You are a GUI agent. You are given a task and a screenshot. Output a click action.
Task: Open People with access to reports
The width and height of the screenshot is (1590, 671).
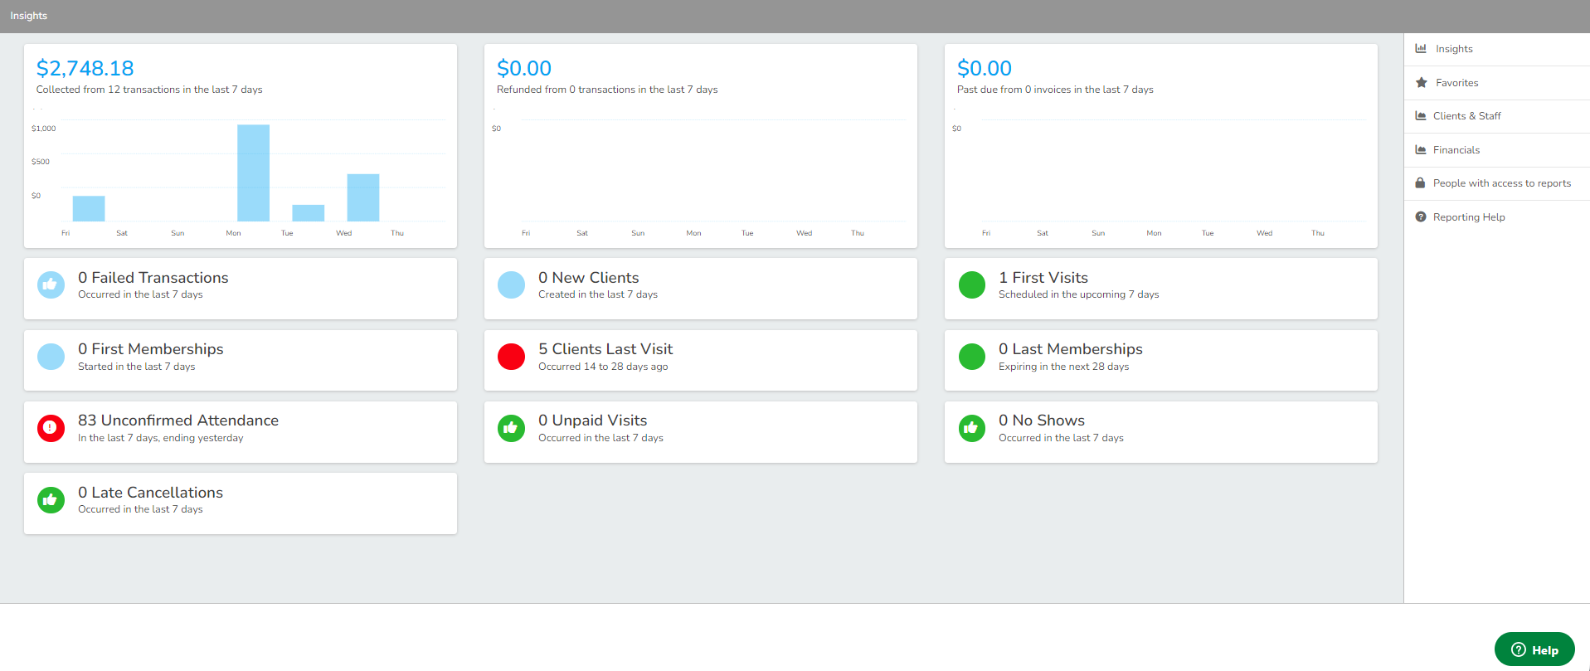pos(1501,183)
